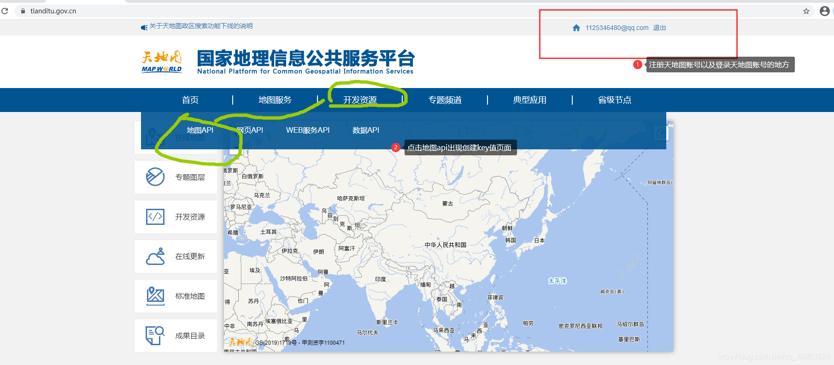Click the 标准地图 map image icon

pyautogui.click(x=155, y=296)
